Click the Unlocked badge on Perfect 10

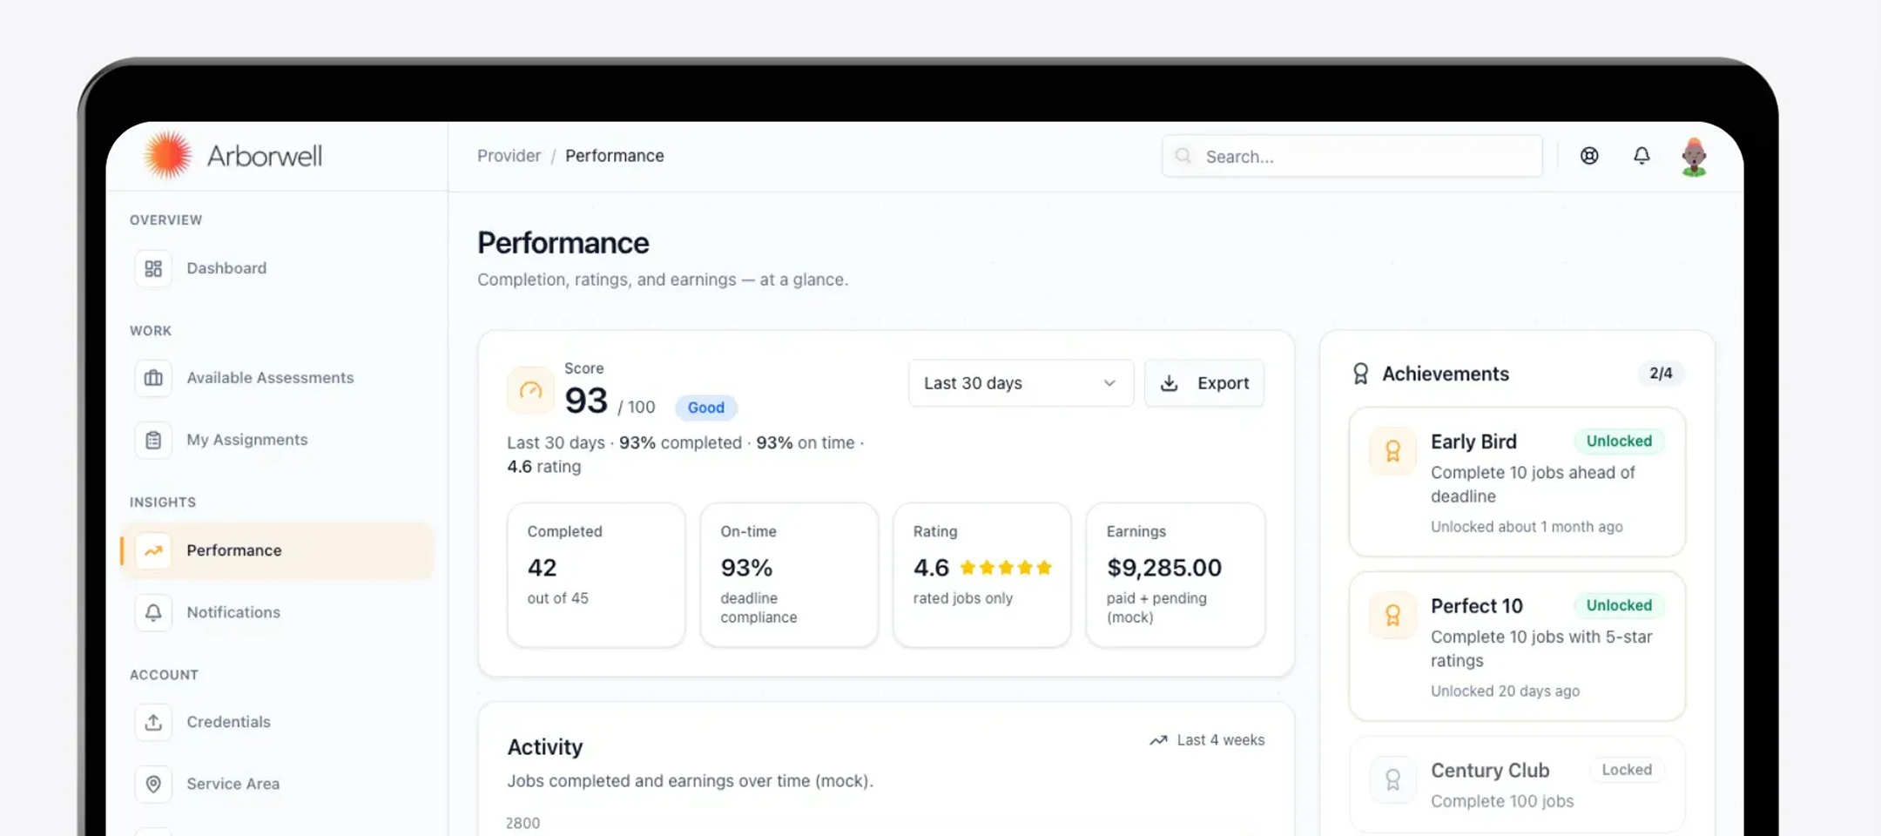click(1619, 605)
